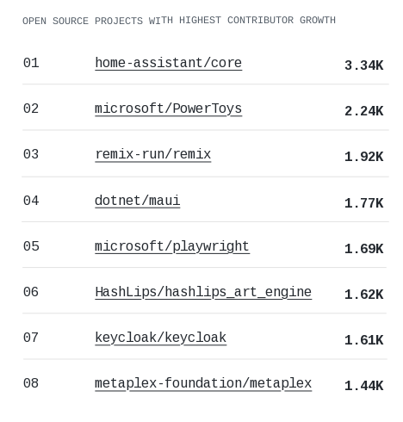Visit the microsoft/playwright link
Image resolution: width=403 pixels, height=422 pixels.
point(172,246)
